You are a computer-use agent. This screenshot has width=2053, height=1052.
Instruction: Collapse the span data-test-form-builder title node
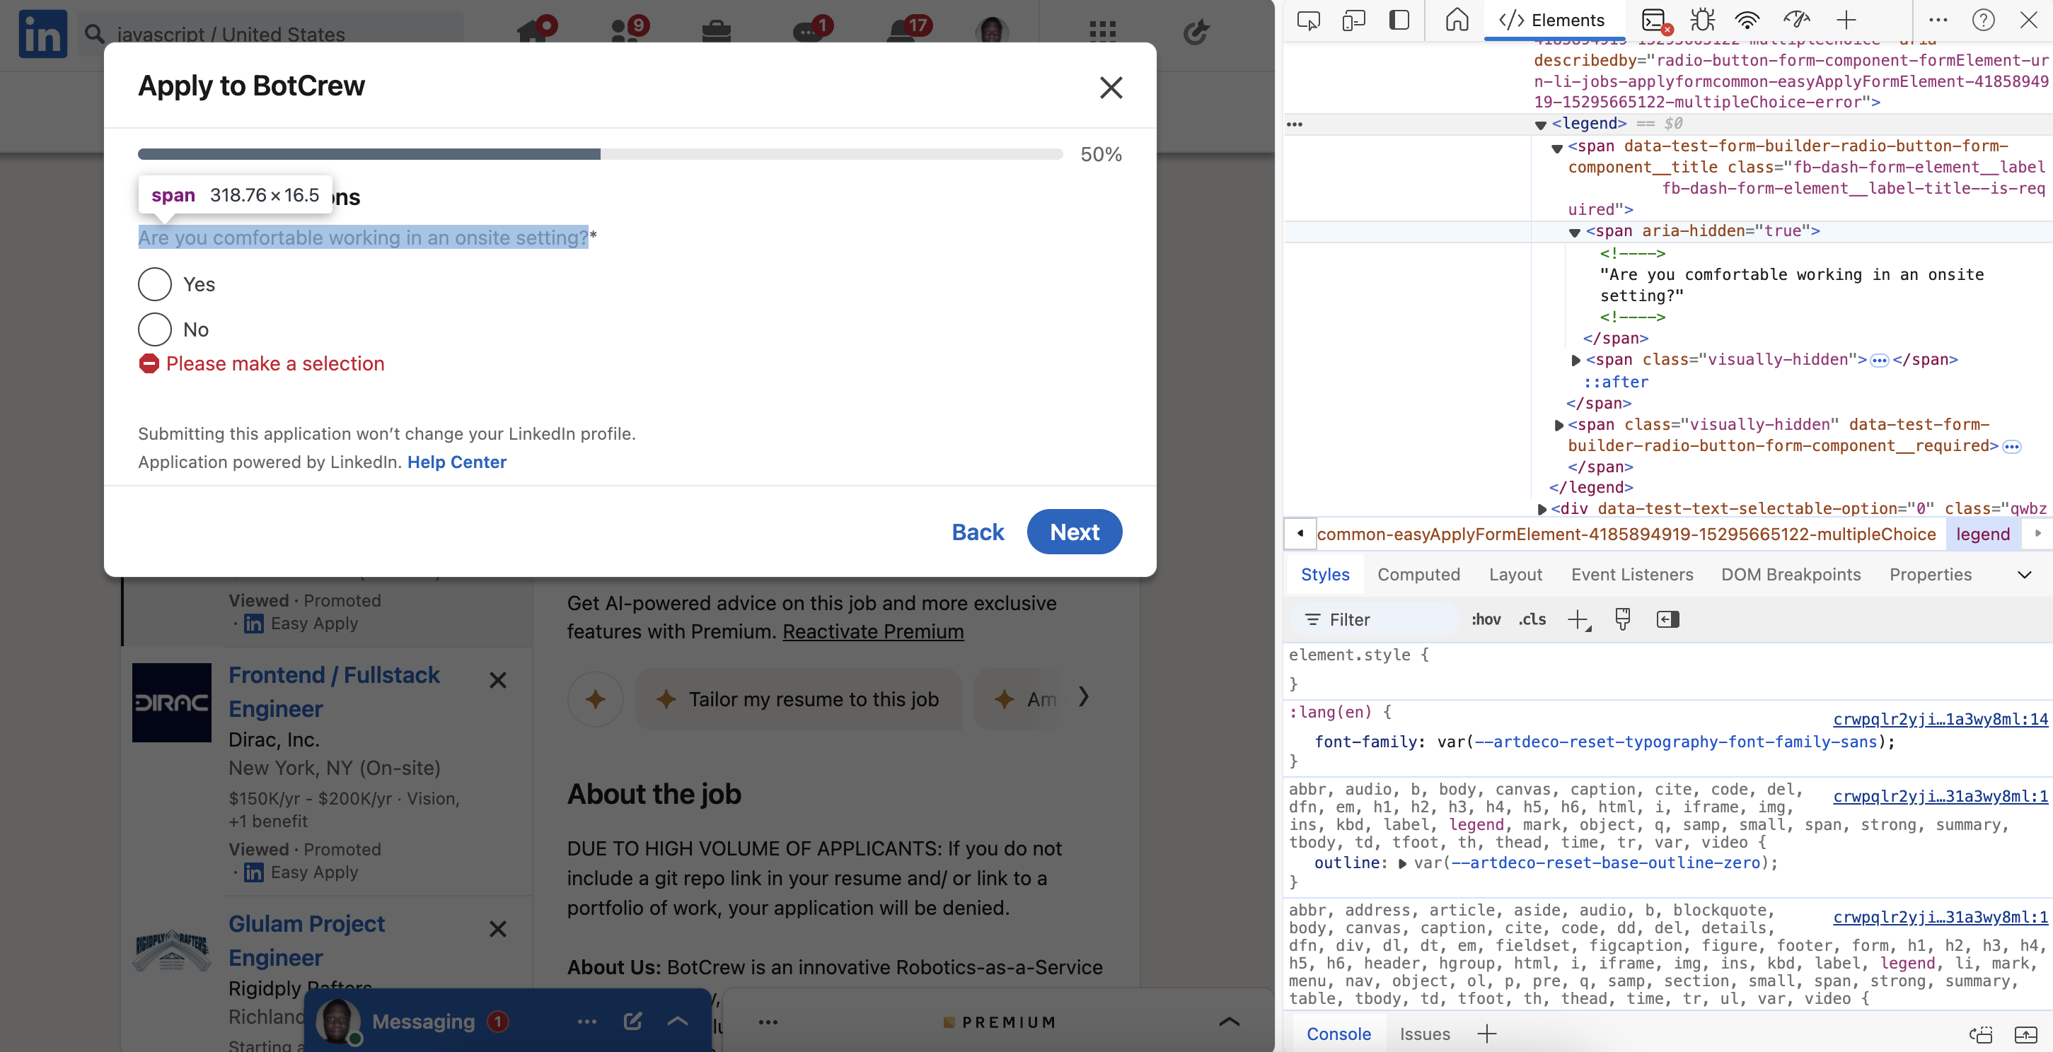1556,148
